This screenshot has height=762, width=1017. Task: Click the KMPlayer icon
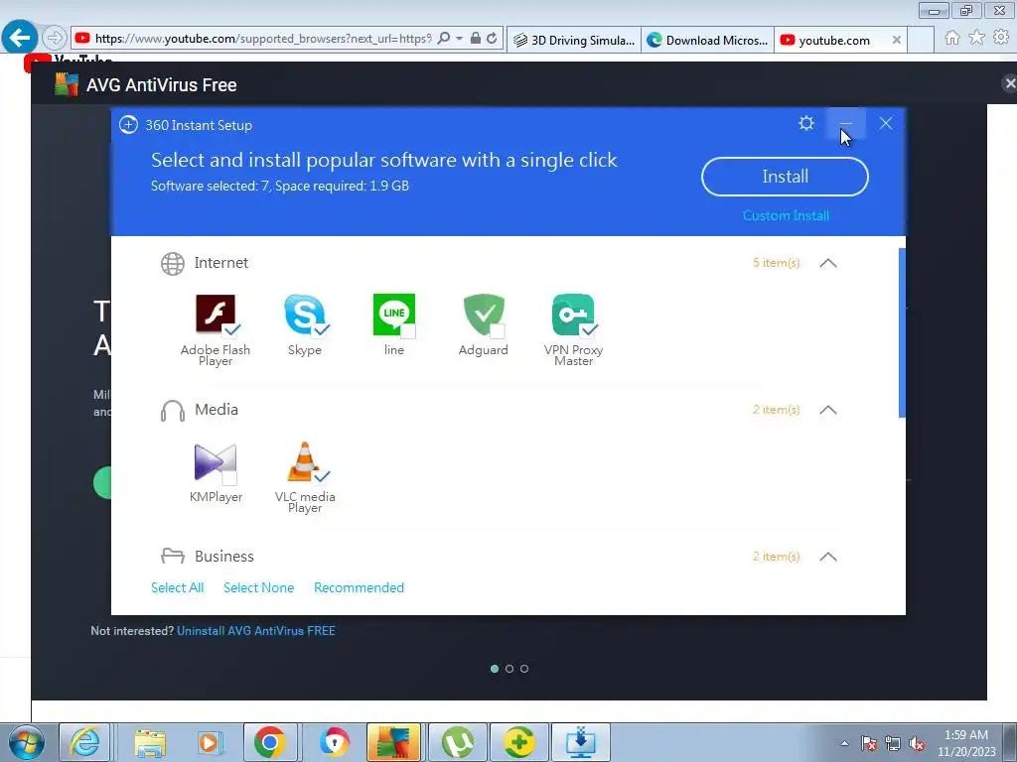(x=216, y=462)
